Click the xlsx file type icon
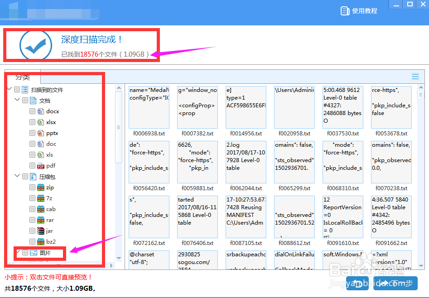Image resolution: width=429 pixels, height=298 pixels. point(40,122)
